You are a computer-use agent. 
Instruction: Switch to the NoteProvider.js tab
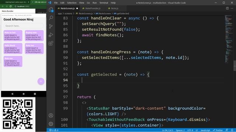pos(93,8)
